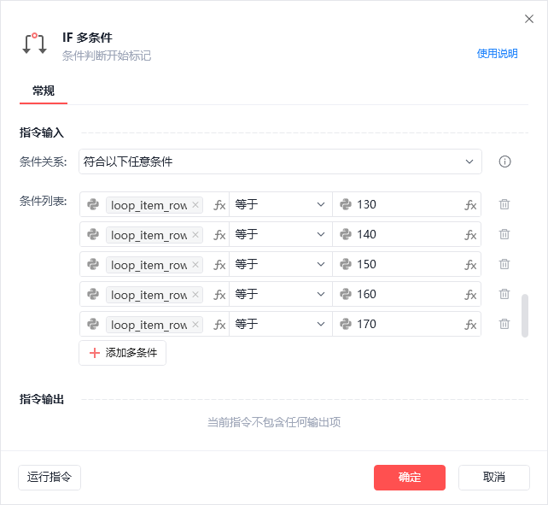Close the IF 多条件 dialog

529,19
